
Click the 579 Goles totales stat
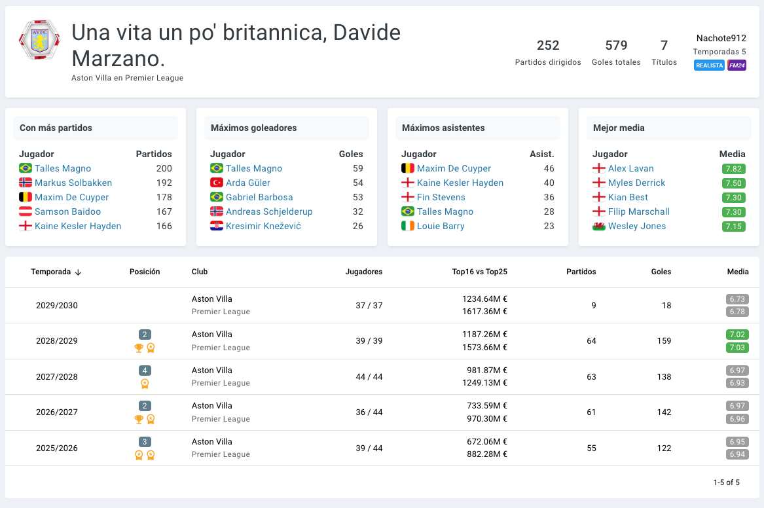tap(616, 52)
